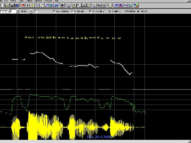Click the blue magnifier search icon
Viewport: 191px width, 143px height.
[116, 6]
